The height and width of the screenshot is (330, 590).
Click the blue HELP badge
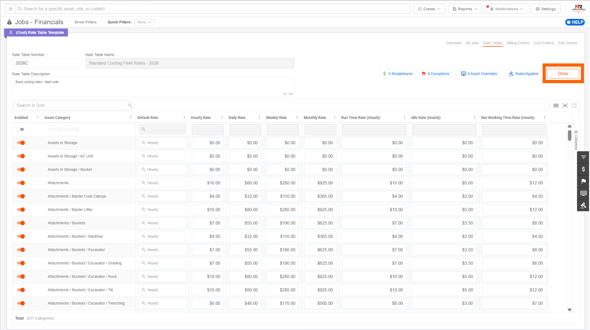575,22
